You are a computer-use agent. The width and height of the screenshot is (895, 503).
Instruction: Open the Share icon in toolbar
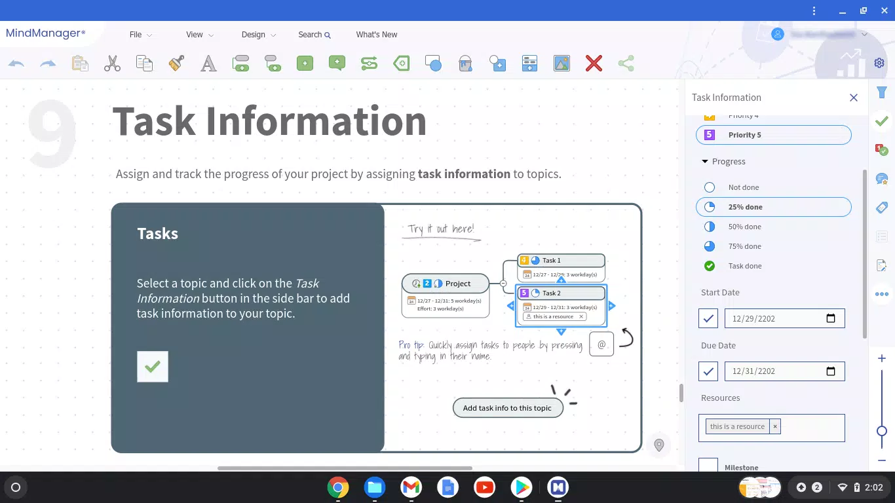[626, 64]
